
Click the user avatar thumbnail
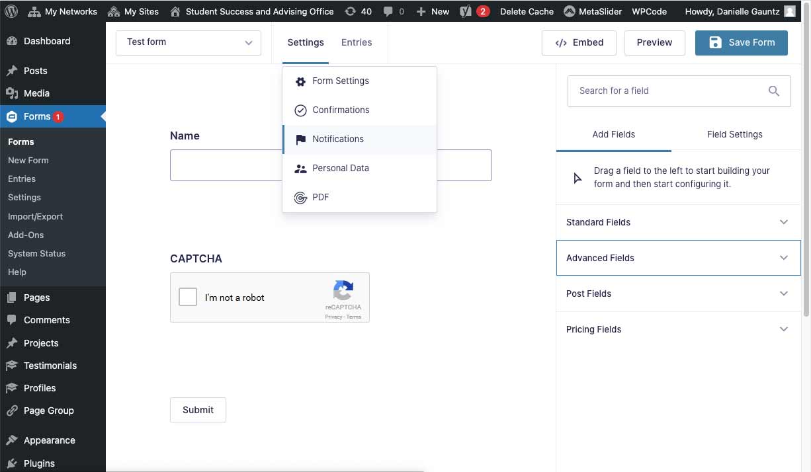coord(790,11)
